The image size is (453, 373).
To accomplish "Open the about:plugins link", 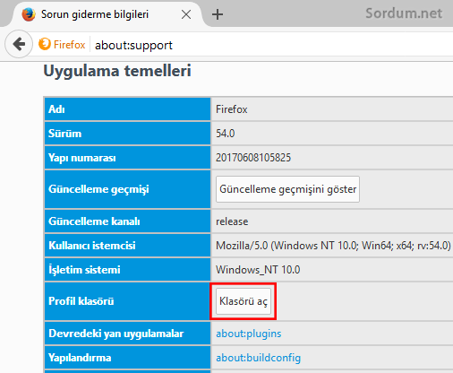I will 249,334.
